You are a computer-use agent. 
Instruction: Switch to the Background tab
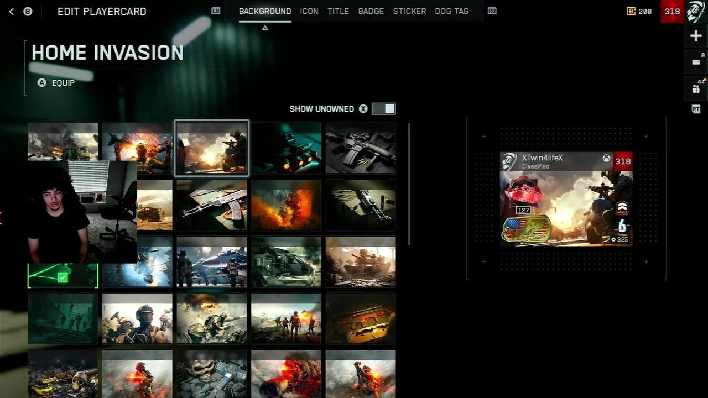[x=265, y=11]
